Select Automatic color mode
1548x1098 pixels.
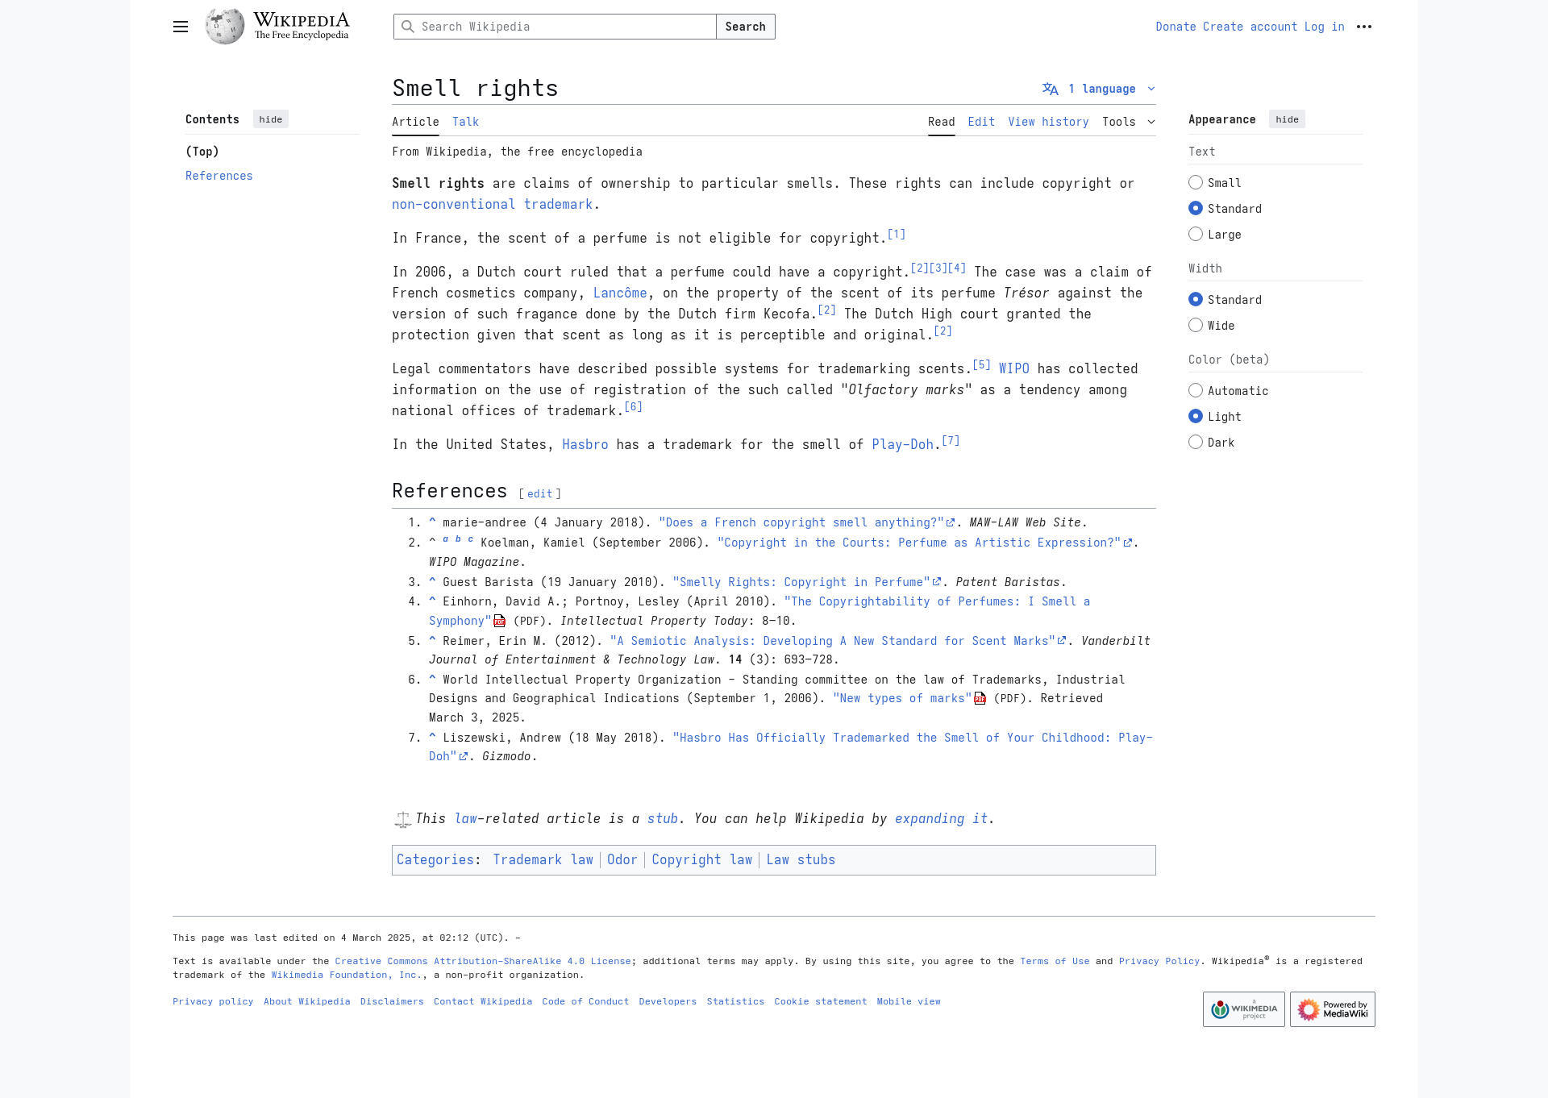click(1196, 391)
